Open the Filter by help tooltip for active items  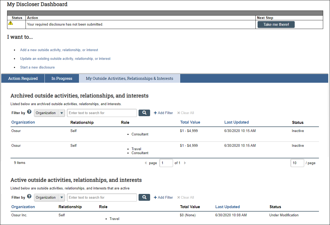coord(29,196)
